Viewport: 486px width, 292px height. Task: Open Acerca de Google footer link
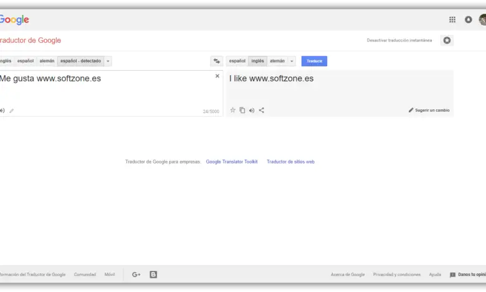click(x=348, y=275)
